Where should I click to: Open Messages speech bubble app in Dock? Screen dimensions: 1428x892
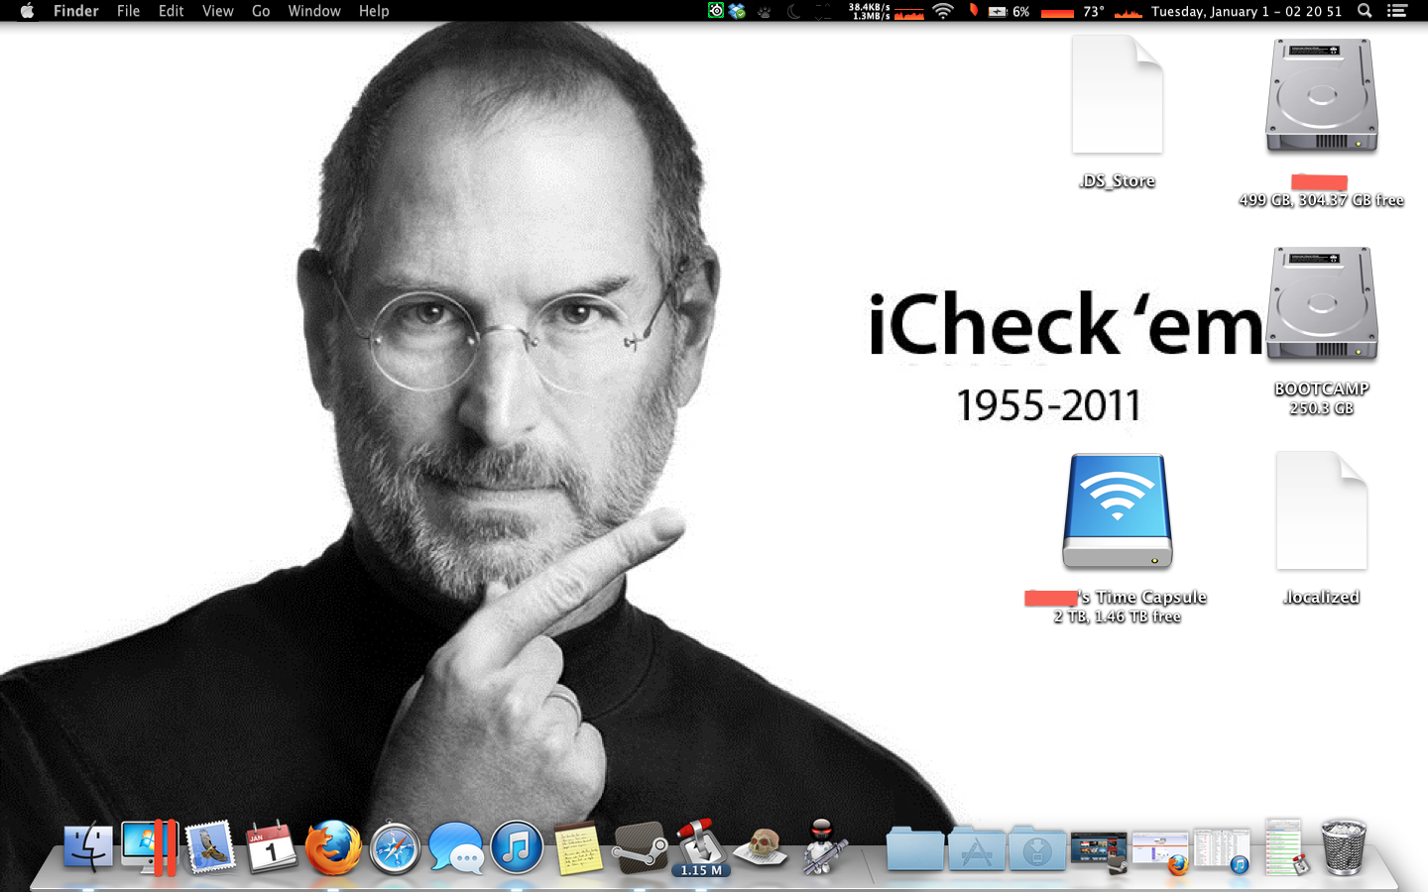pos(456,848)
